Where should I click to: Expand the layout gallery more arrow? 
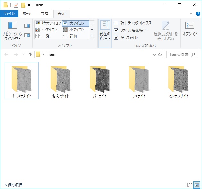[x=92, y=36]
